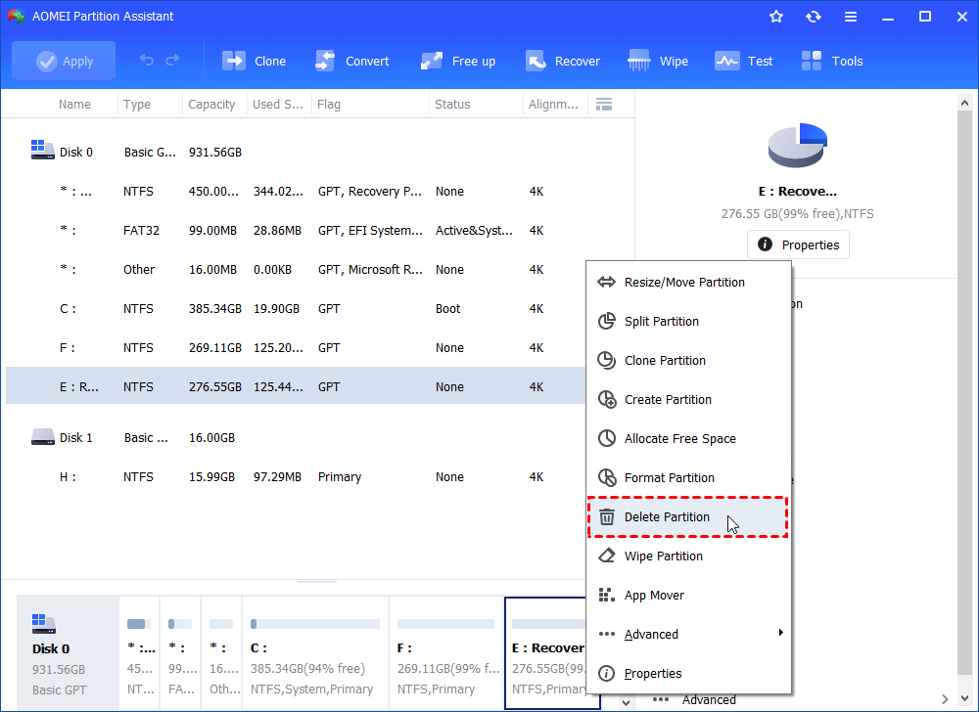979x712 pixels.
Task: Open Properties for the E: Recovery partition
Action: [798, 245]
